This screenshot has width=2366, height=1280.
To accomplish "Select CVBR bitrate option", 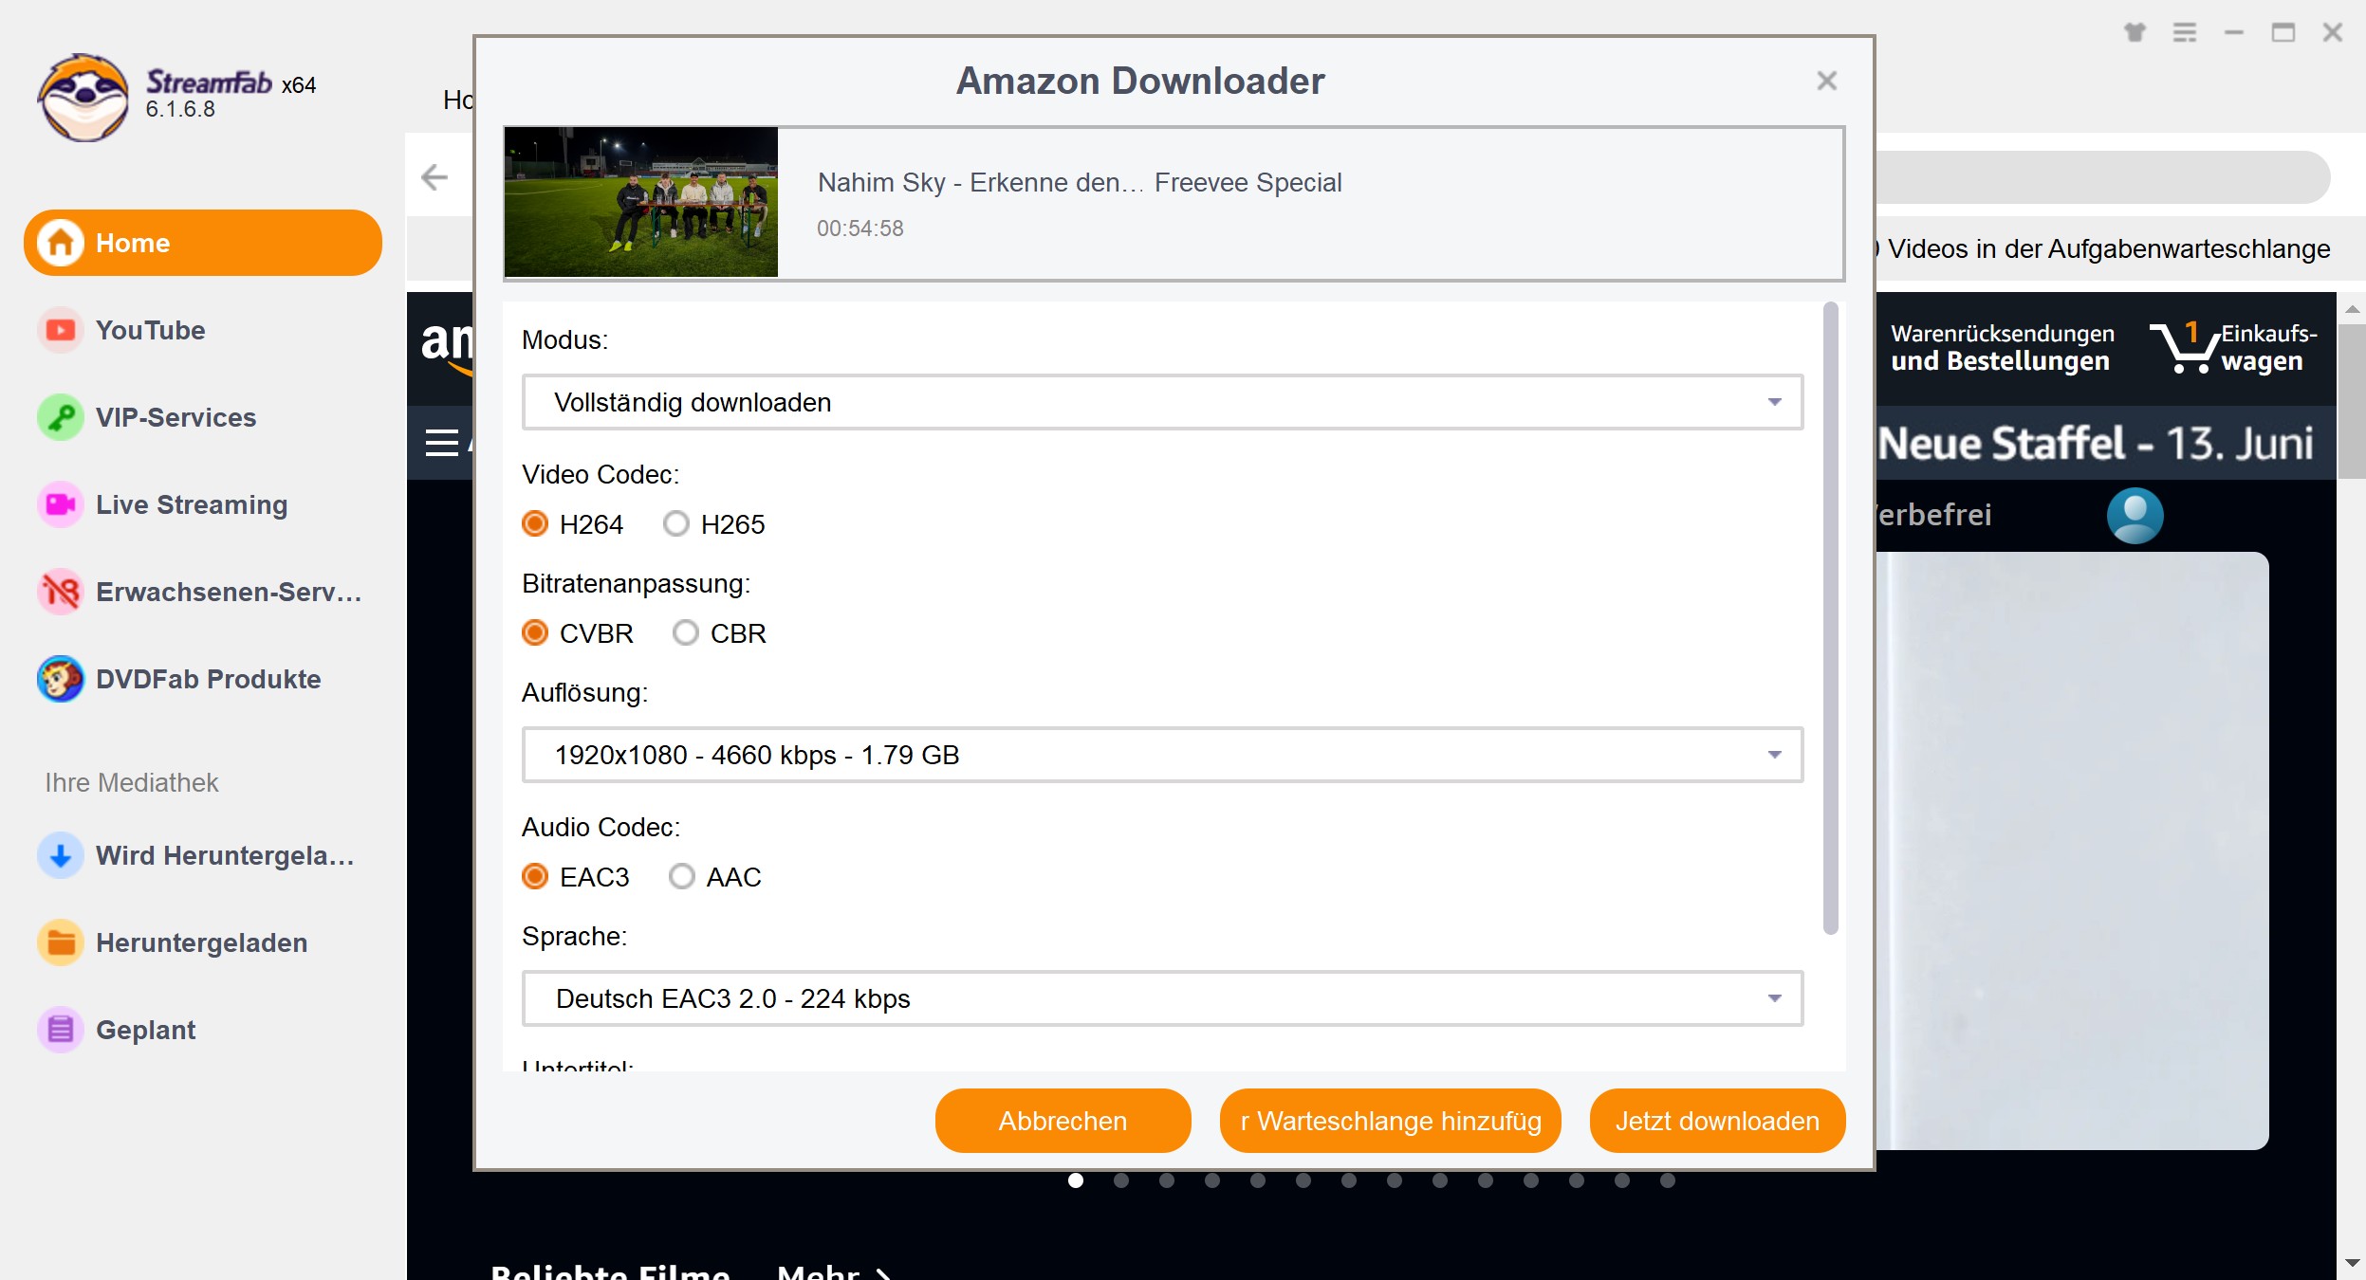I will [x=535, y=632].
